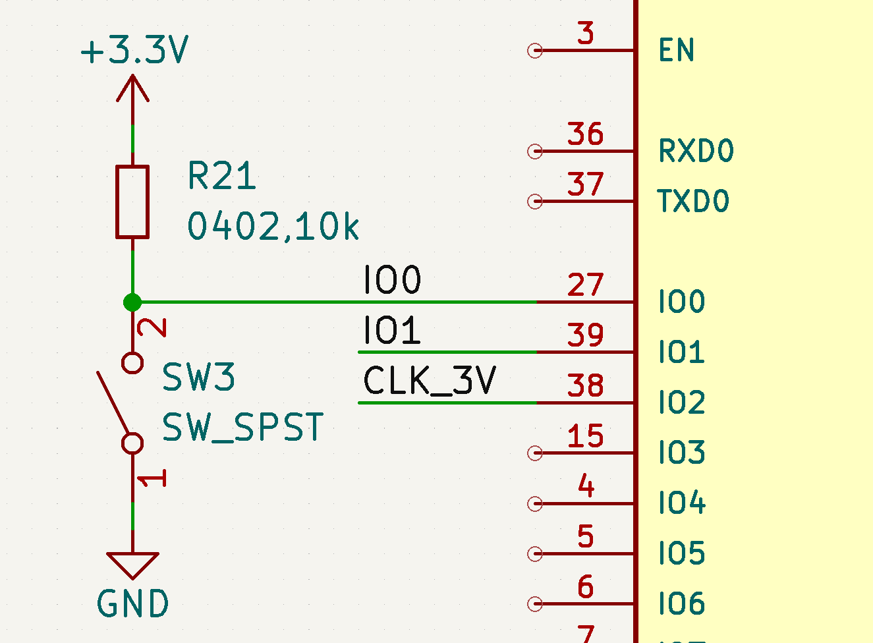Click switch pin number 2 label
Screen dimensions: 873x643
[152, 327]
